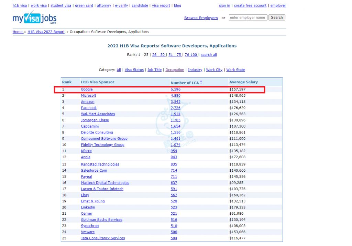Open Larsen & Toubro Infotech link

(x=102, y=189)
